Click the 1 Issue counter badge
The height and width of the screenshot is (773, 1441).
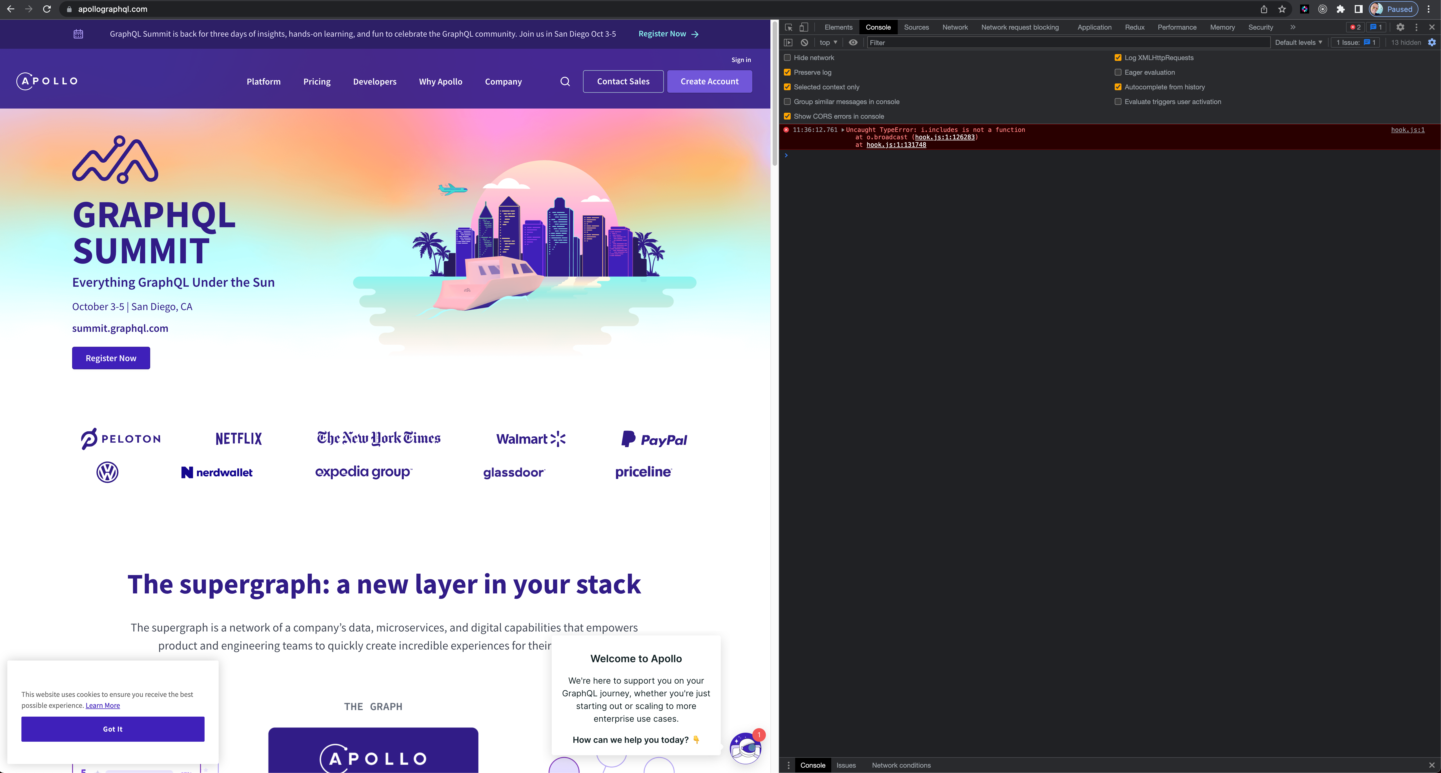(1356, 43)
